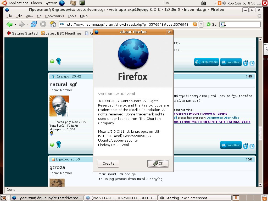Click multi-quote icon beside επεξεργασία row
268x201 pixels.
click(245, 63)
